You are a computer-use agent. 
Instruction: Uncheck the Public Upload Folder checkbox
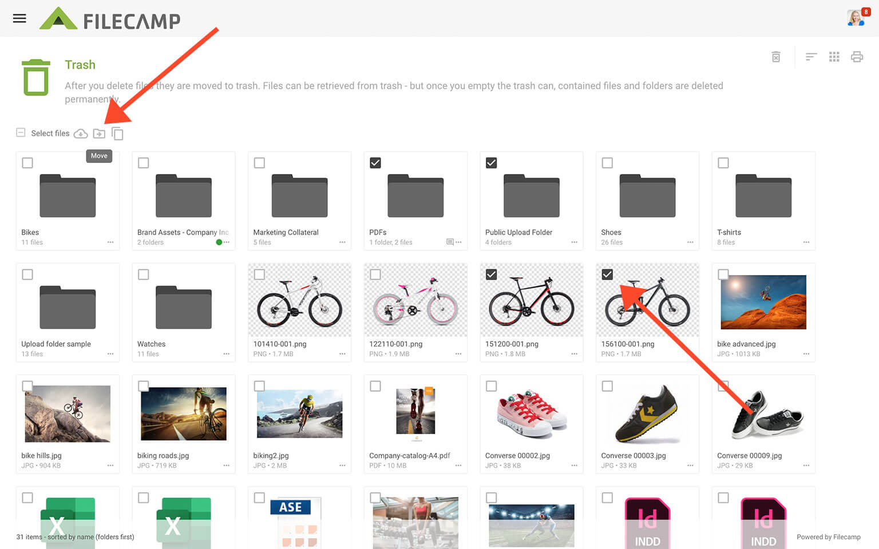coord(491,163)
